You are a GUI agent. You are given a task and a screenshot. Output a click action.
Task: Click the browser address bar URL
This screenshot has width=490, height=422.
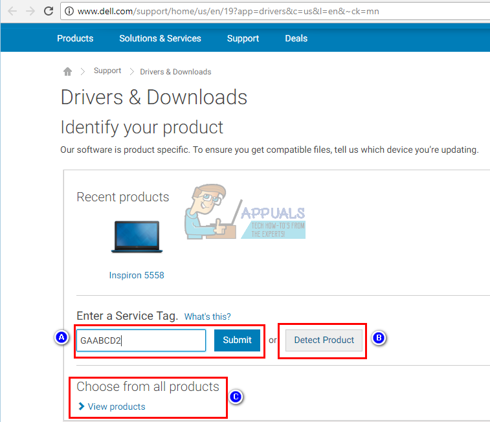point(228,11)
